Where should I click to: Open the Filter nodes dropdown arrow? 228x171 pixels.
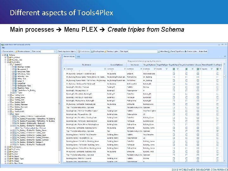[x=55, y=51]
